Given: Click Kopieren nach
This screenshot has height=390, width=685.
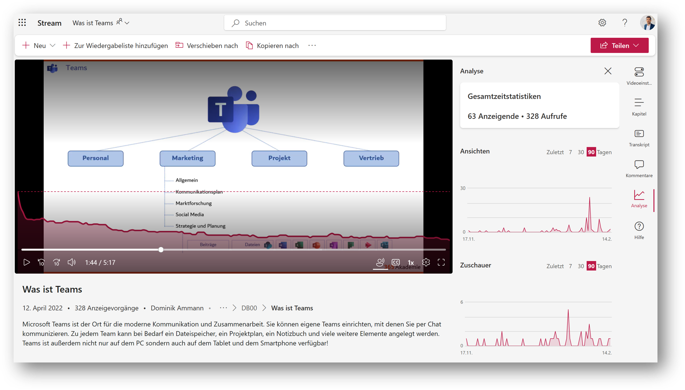Looking at the screenshot, I should (x=272, y=45).
